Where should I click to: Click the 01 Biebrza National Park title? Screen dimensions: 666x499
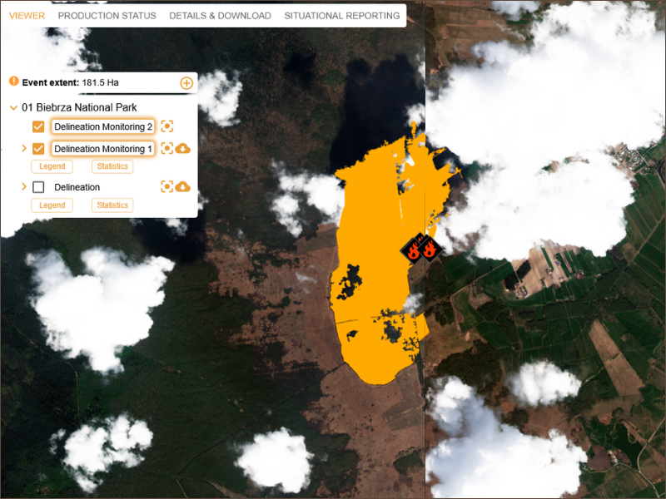point(79,108)
